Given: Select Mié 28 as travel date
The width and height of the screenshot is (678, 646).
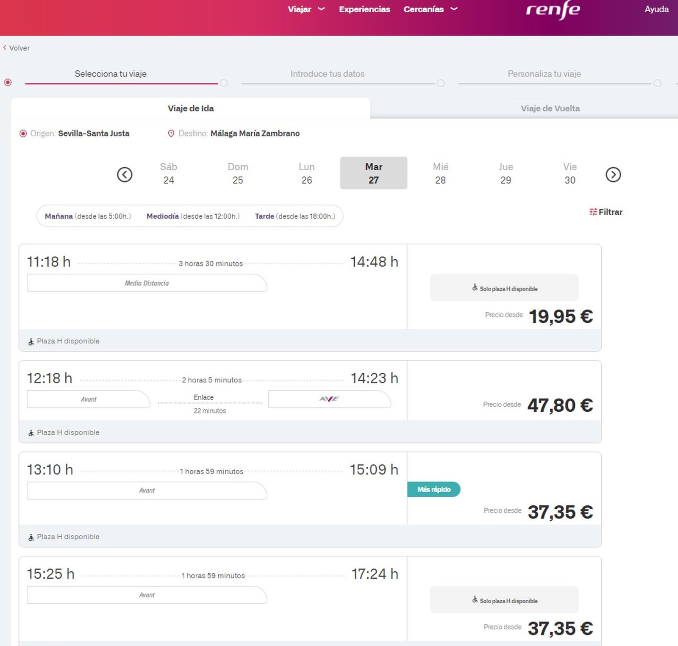Looking at the screenshot, I should [x=440, y=173].
